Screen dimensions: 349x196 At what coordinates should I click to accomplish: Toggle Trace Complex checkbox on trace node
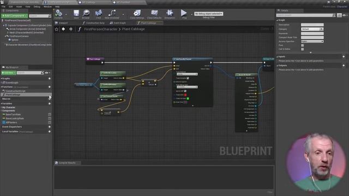tap(188, 78)
